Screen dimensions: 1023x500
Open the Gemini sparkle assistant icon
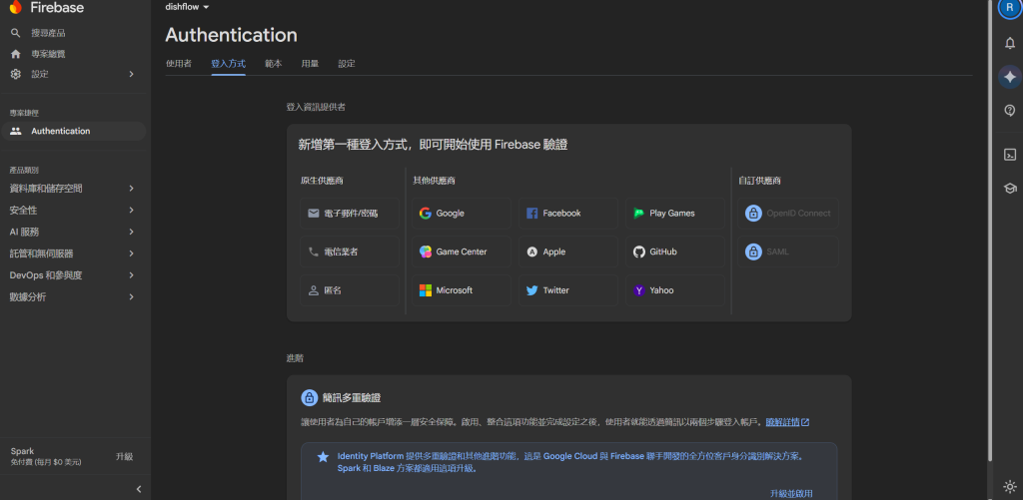1010,77
